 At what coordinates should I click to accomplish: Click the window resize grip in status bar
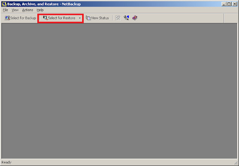[236, 163]
